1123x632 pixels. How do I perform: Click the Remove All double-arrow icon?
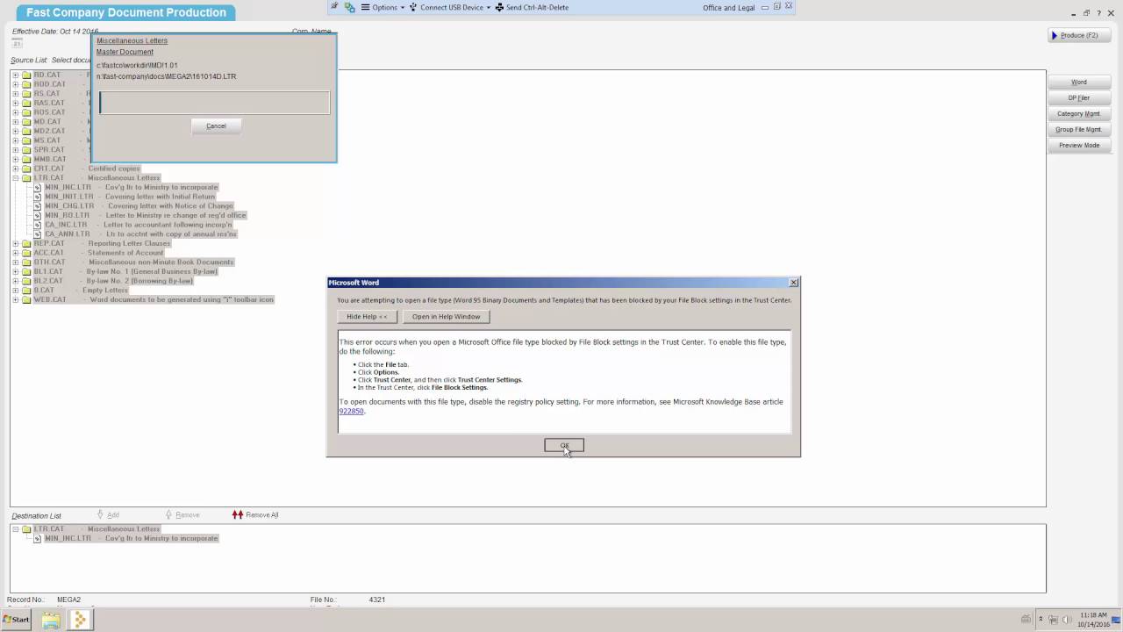(238, 515)
